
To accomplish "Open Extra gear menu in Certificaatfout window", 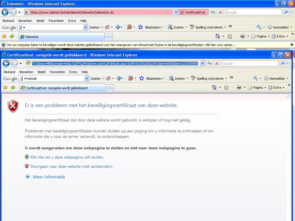I will point(276,87).
